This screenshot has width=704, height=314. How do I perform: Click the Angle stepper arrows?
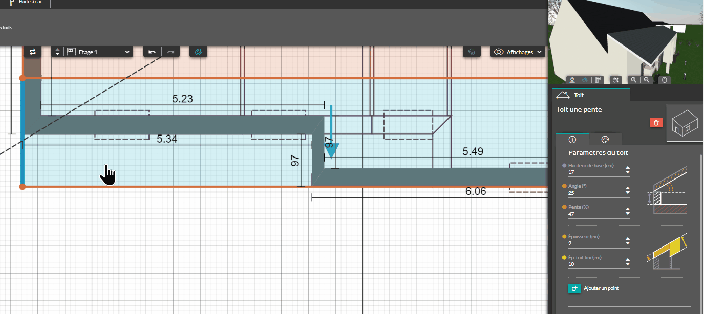coord(628,190)
